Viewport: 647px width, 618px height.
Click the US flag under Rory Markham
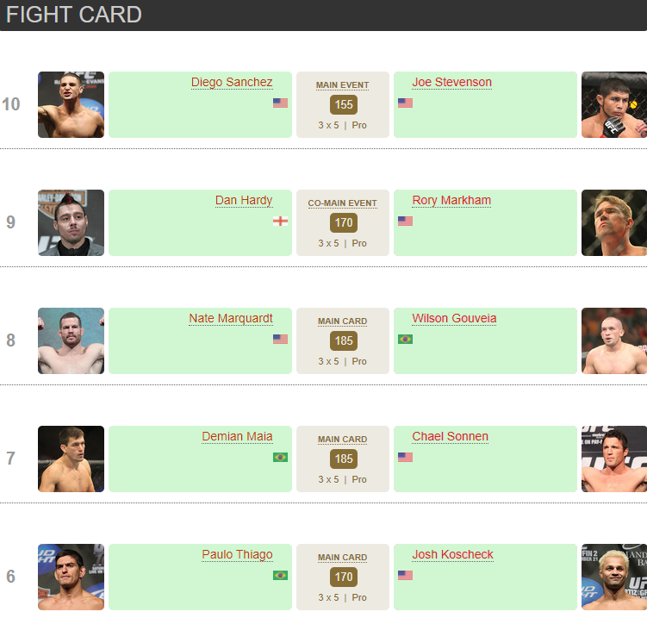pyautogui.click(x=405, y=221)
